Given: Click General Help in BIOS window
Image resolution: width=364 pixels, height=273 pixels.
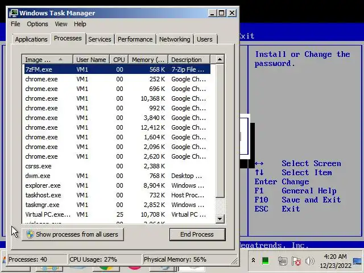Looking at the screenshot, I should [x=309, y=191].
